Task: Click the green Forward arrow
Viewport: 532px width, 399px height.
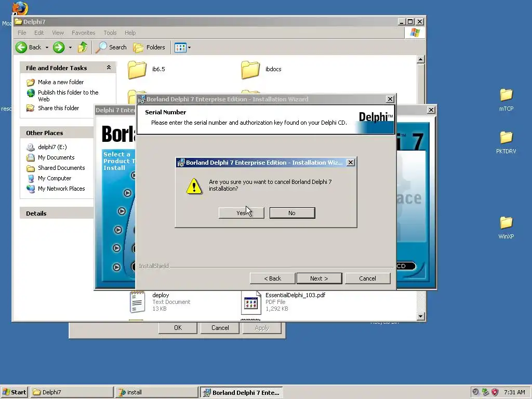Action: click(x=59, y=47)
